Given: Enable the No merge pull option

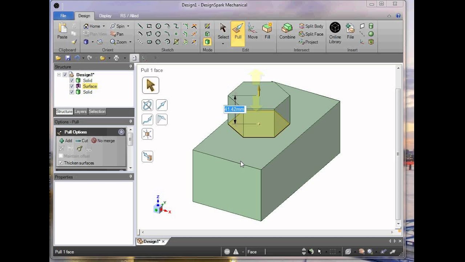Looking at the screenshot, I should coord(103,140).
